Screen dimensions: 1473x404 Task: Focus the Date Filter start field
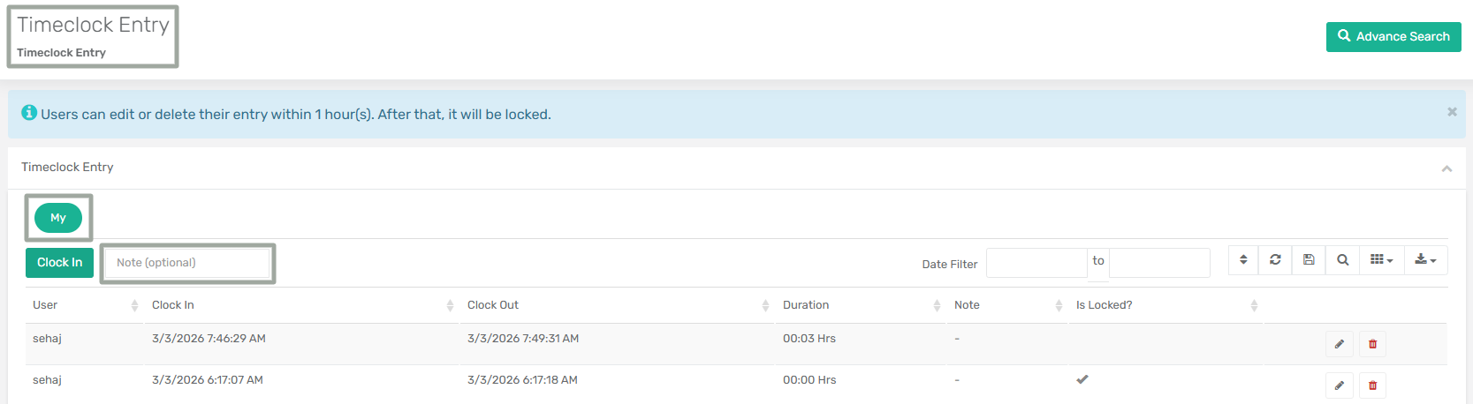click(x=1036, y=263)
